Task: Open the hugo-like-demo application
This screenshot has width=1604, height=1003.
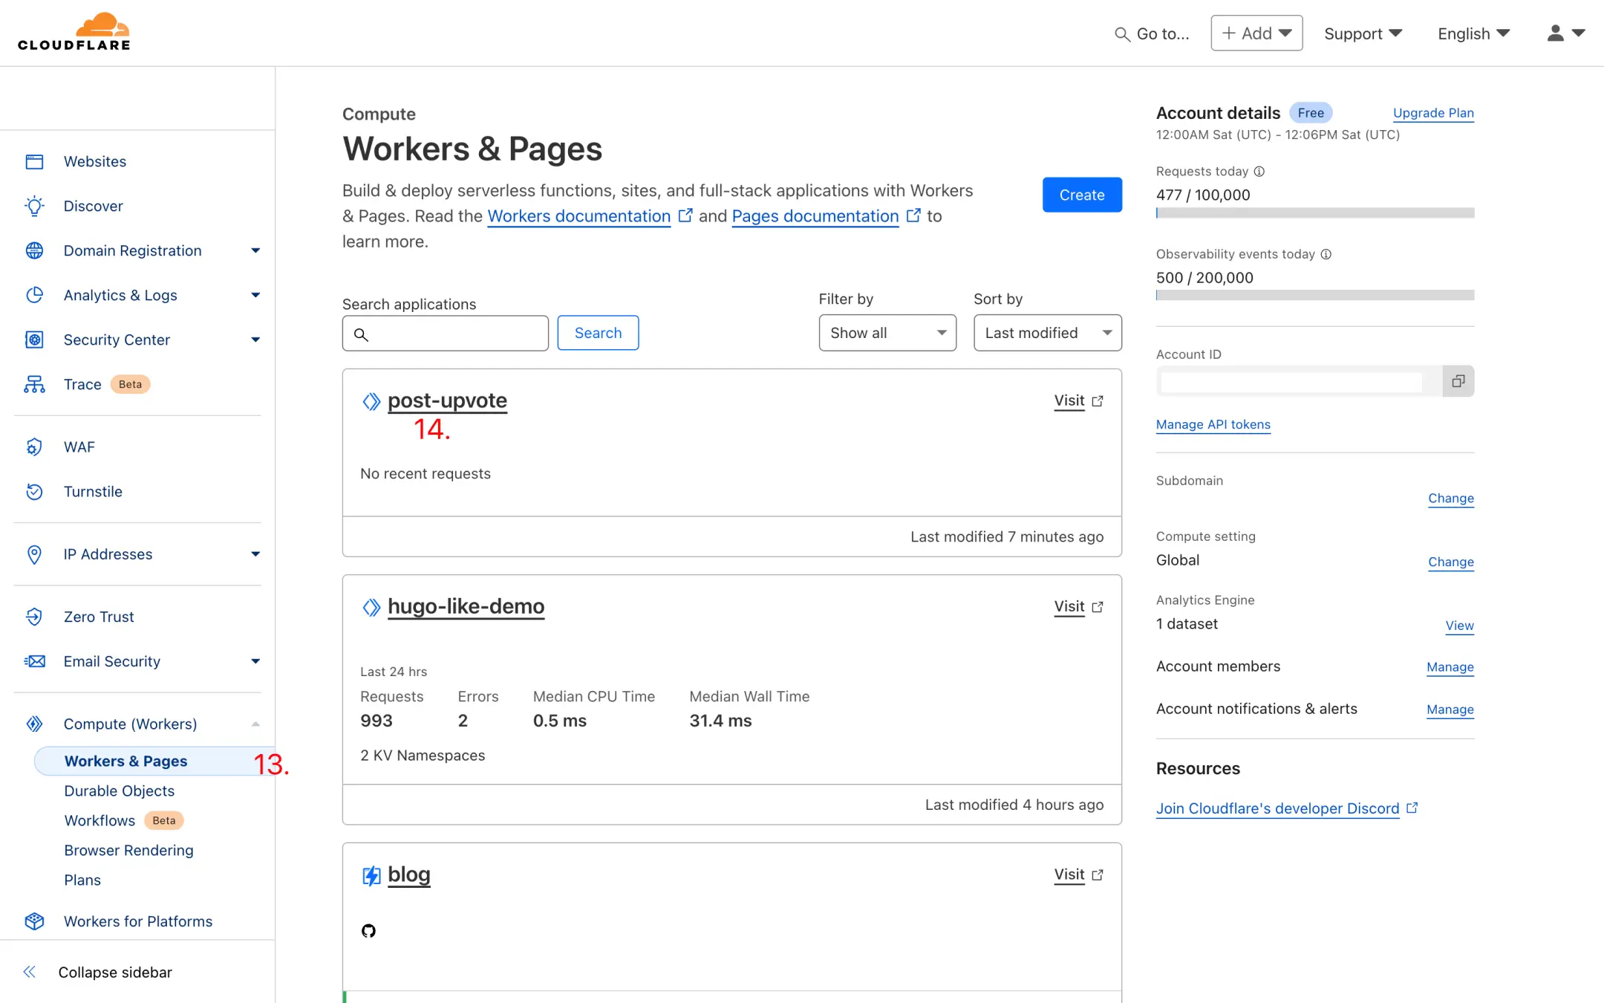Action: pyautogui.click(x=466, y=606)
